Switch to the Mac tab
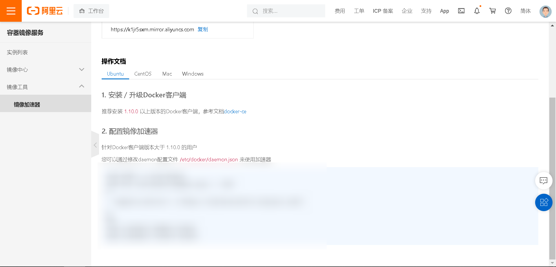556x267 pixels. pos(167,74)
